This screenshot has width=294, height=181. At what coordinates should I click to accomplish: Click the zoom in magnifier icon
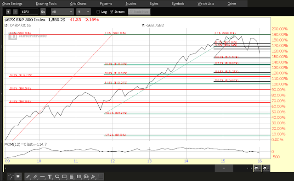pos(257,168)
